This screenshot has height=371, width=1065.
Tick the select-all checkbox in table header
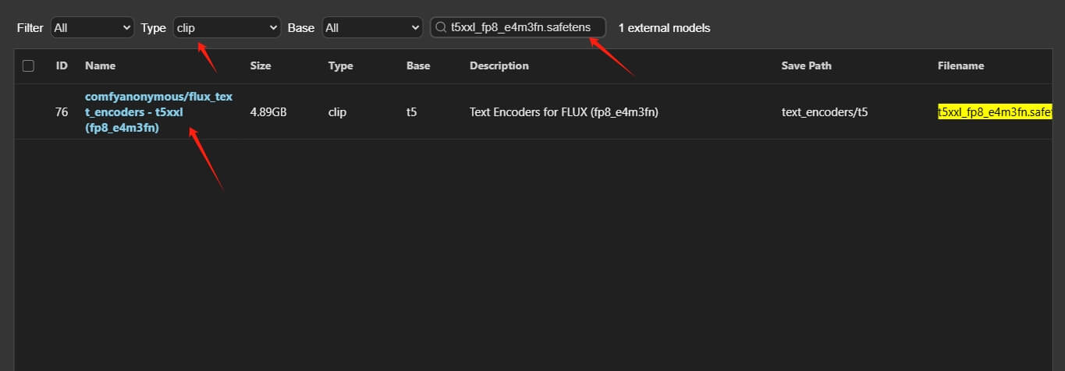[29, 65]
